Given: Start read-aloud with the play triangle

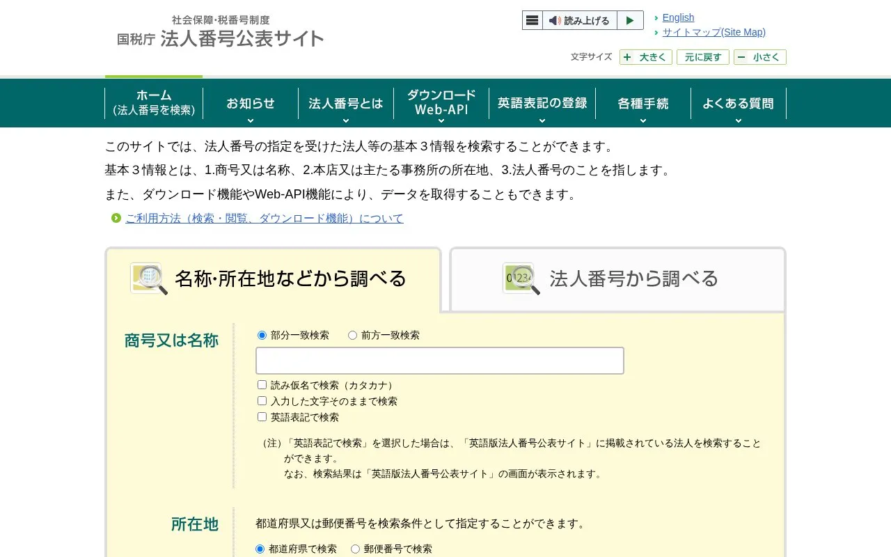Looking at the screenshot, I should (x=630, y=20).
